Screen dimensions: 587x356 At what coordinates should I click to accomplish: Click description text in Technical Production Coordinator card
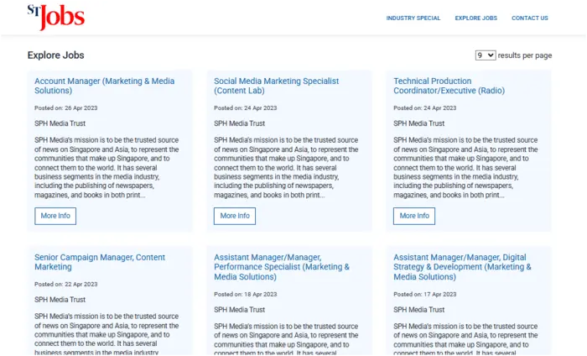tap(465, 168)
